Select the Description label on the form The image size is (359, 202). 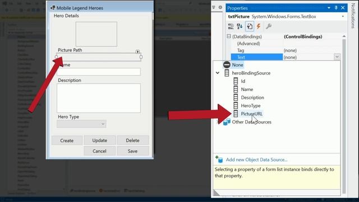tap(70, 80)
